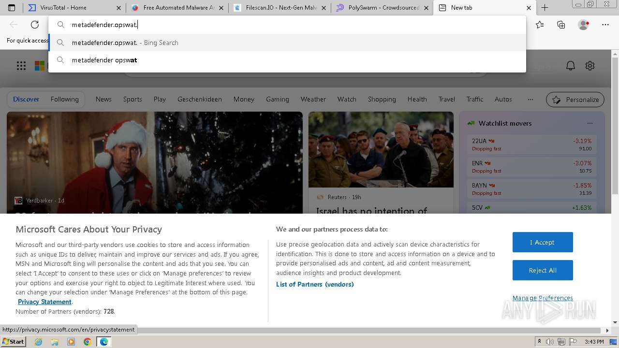Open the MSN apps grid launcher
Image resolution: width=619 pixels, height=348 pixels.
tap(21, 66)
